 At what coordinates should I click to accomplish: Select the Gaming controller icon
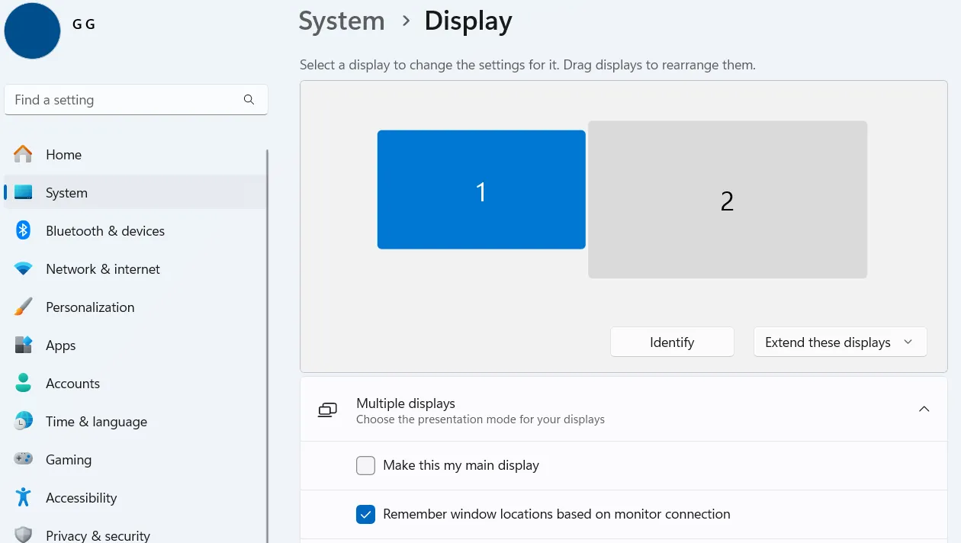coord(22,459)
